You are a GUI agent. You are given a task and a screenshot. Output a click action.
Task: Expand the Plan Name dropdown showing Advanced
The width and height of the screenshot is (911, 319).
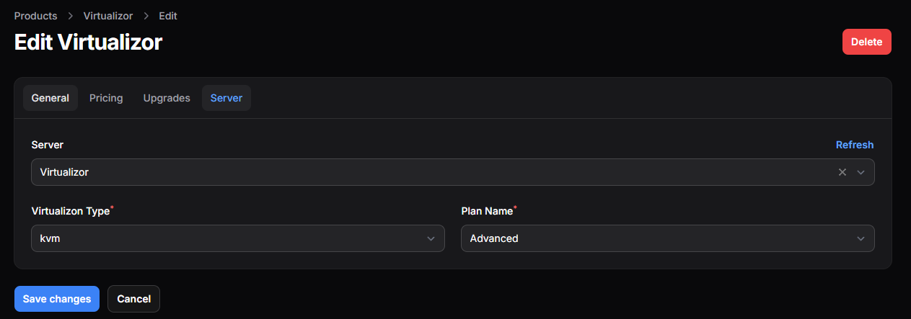click(660, 238)
